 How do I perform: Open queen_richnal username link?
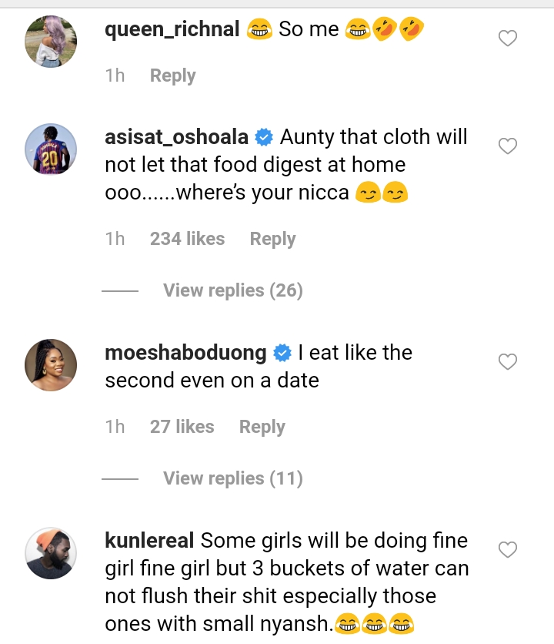tap(172, 30)
